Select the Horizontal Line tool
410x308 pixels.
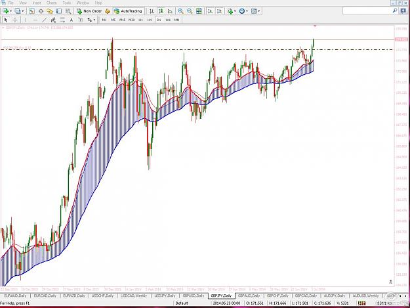point(35,20)
